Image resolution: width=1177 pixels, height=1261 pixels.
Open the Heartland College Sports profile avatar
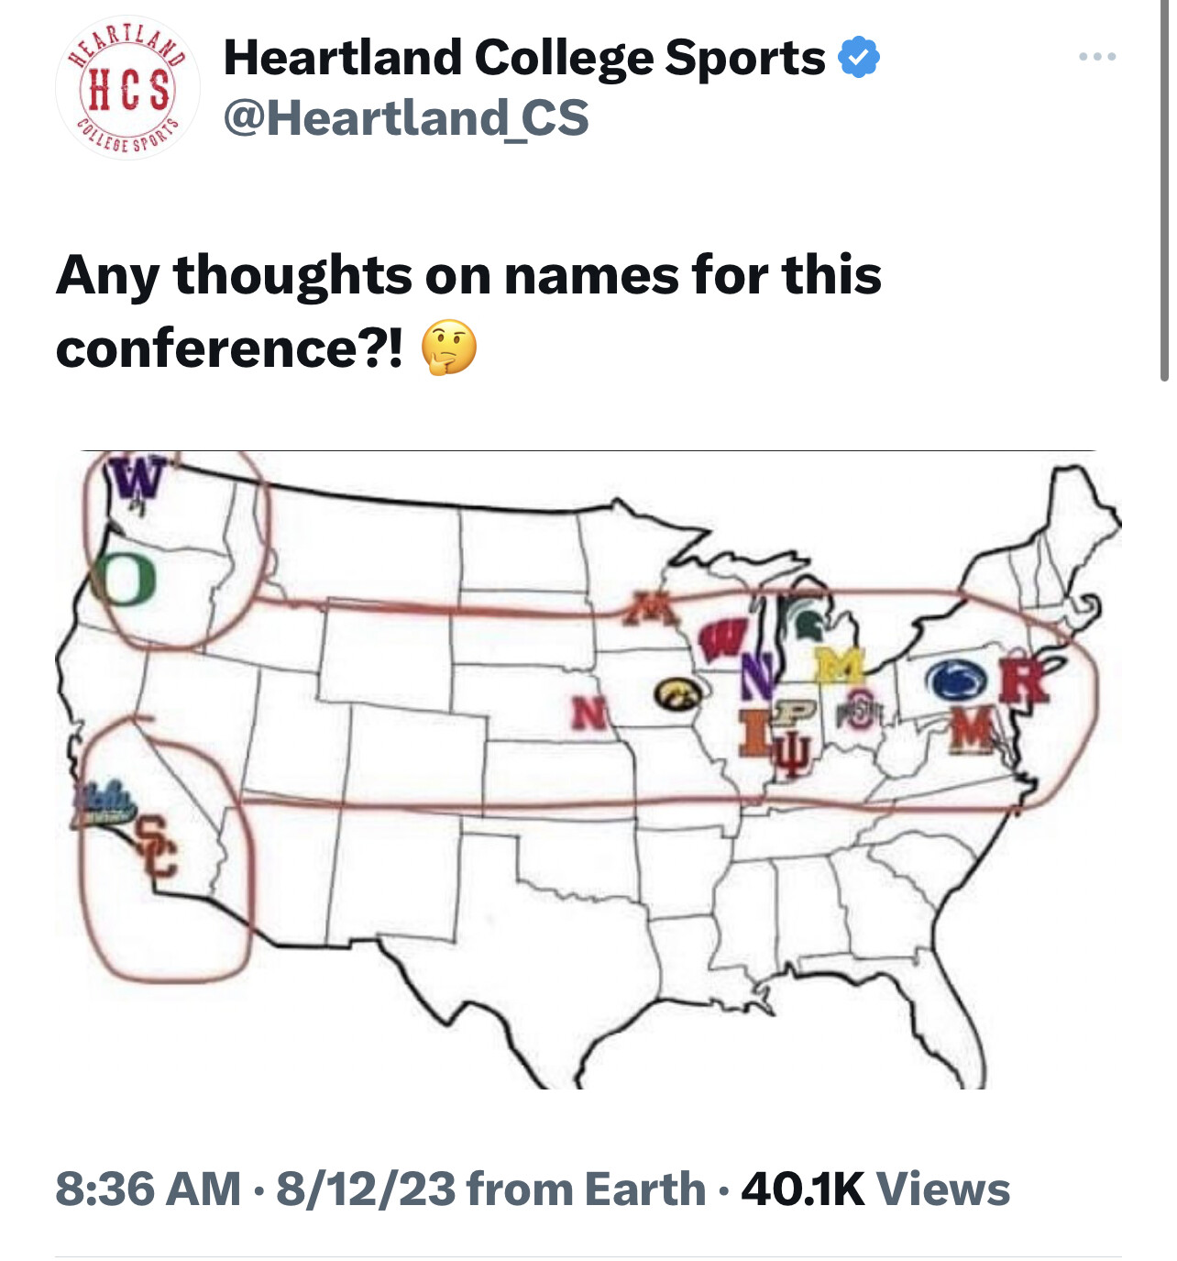coord(127,87)
